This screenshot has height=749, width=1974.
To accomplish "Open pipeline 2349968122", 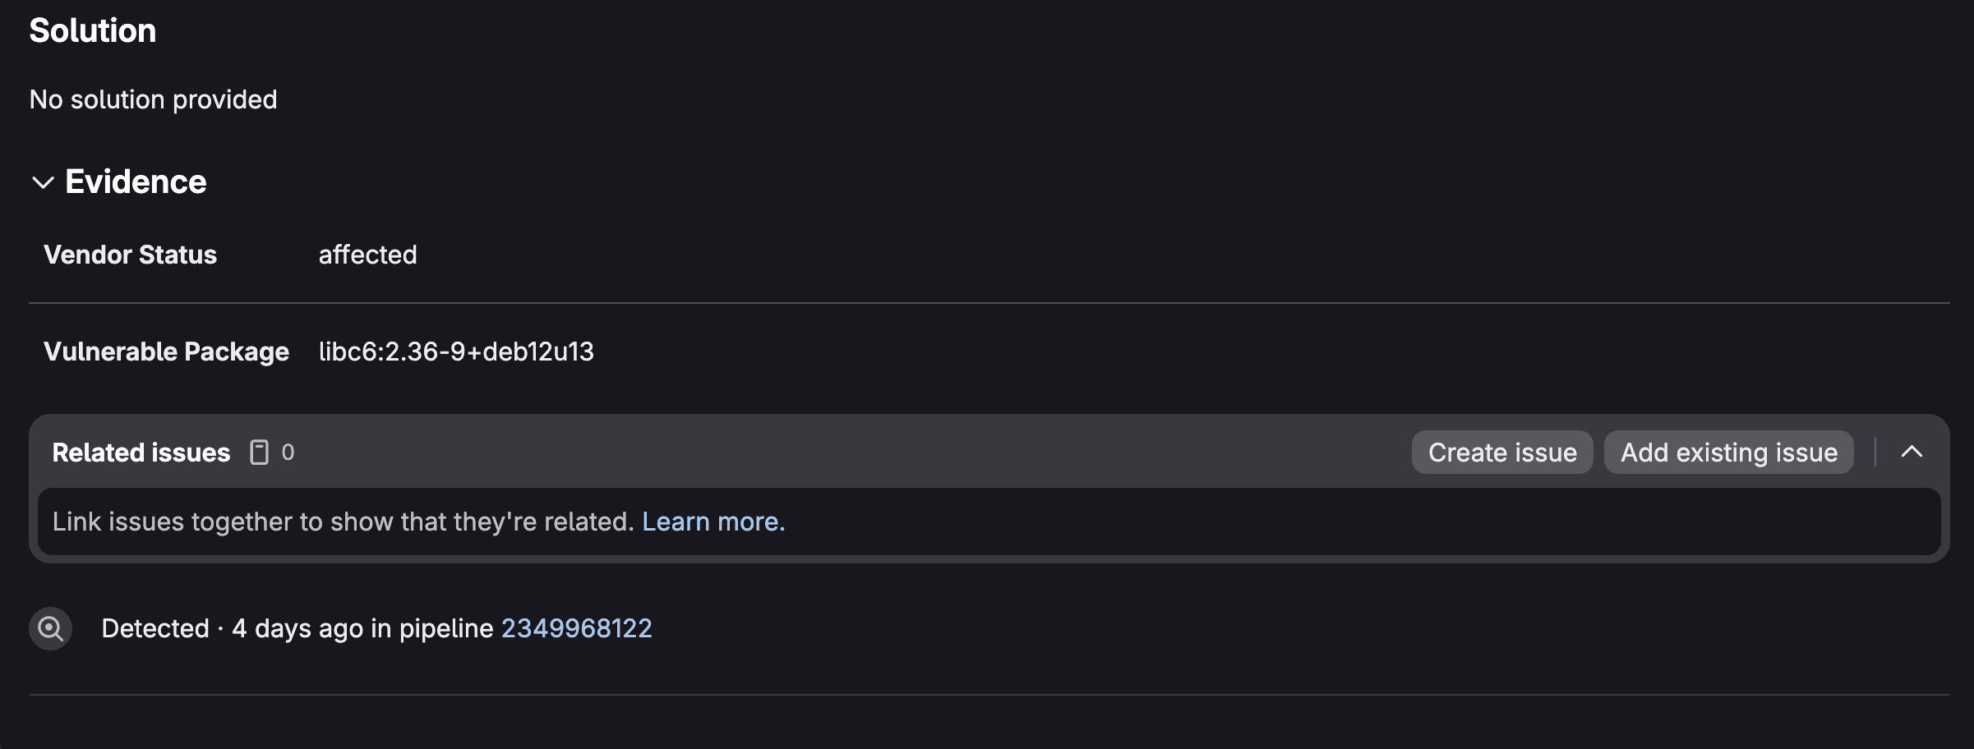I will point(577,627).
